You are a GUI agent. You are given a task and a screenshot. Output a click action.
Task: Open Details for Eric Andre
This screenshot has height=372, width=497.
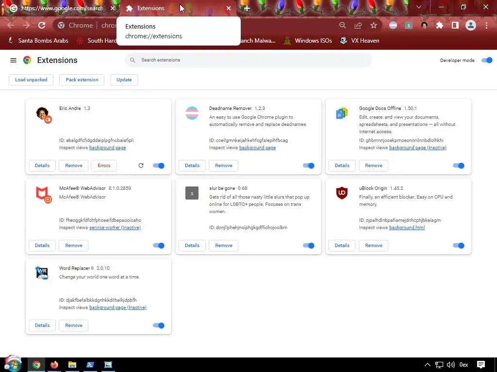tap(42, 166)
